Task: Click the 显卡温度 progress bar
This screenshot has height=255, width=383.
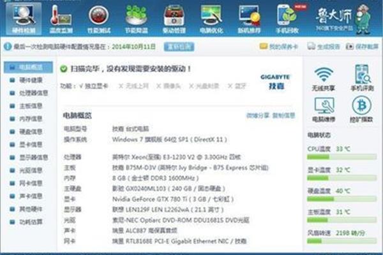Action: pyautogui.click(x=342, y=178)
